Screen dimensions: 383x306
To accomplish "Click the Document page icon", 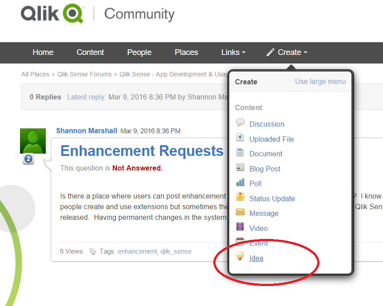I will pyautogui.click(x=240, y=152).
